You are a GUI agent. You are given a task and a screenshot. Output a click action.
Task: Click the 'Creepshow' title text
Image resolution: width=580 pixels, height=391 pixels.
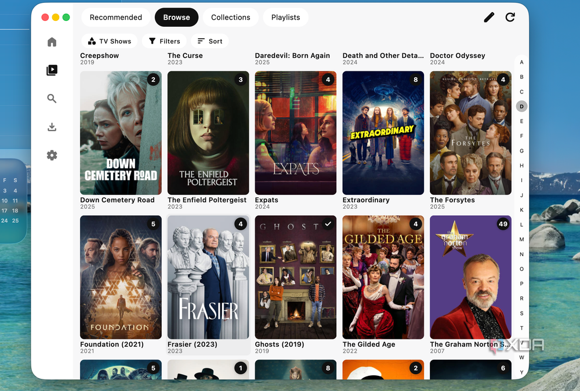(x=100, y=56)
